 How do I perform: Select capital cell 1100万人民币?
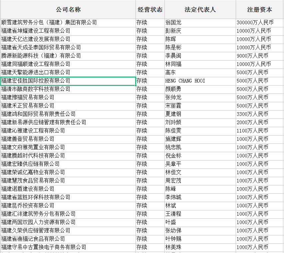[x=260, y=131]
